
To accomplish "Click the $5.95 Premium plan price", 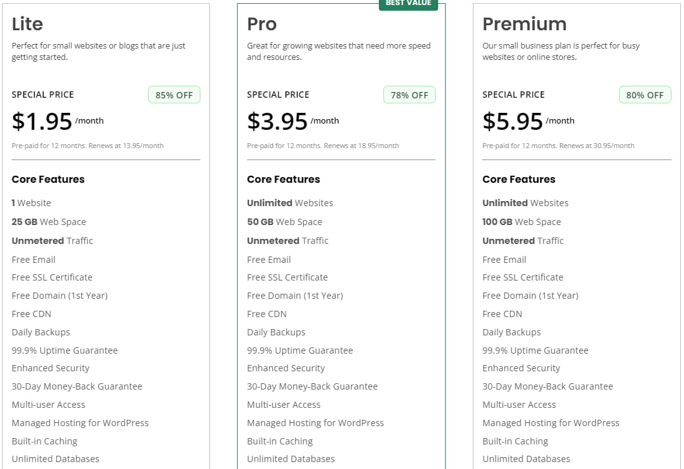I will [513, 122].
